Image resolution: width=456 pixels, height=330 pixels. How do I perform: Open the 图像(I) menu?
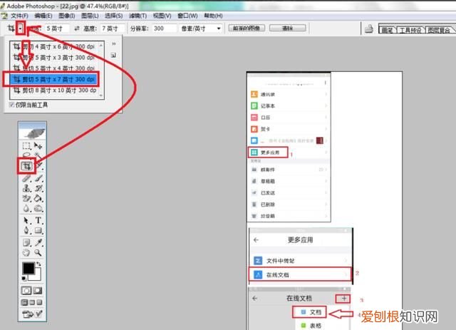click(66, 16)
